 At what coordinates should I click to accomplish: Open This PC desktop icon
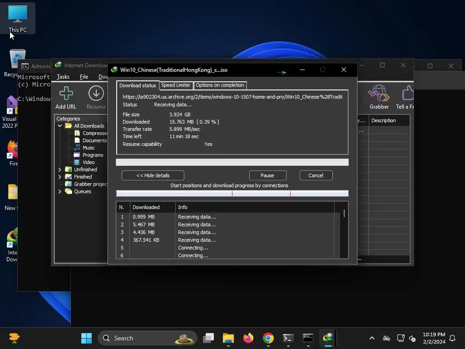[18, 18]
